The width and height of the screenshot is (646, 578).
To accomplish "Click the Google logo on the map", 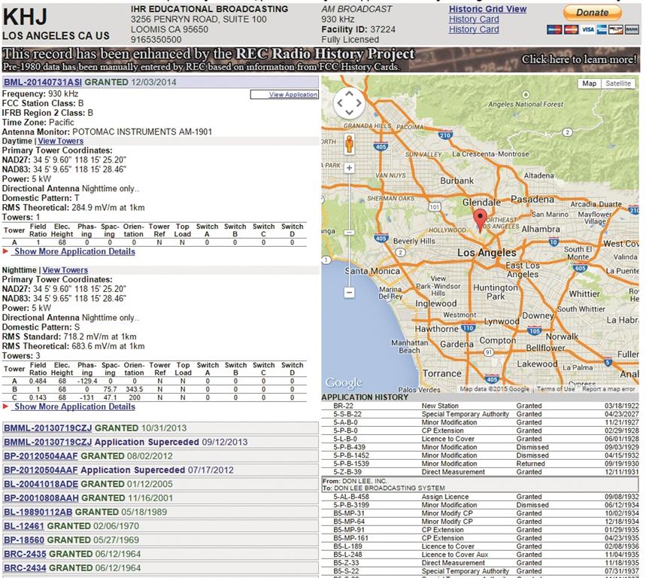I will tap(344, 383).
